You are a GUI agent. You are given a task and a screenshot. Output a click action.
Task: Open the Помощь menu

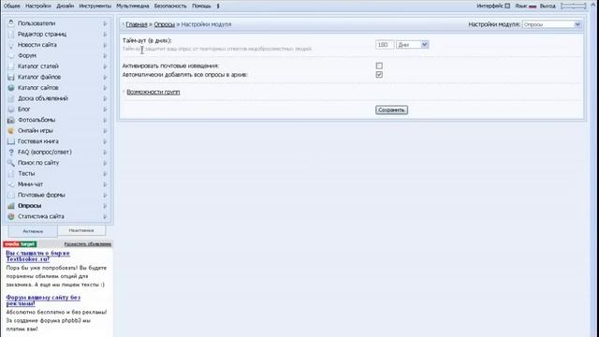pos(201,7)
